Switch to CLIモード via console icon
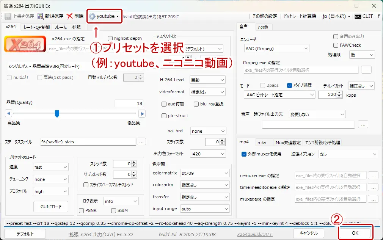This screenshot has width=383, height=240. (358, 17)
